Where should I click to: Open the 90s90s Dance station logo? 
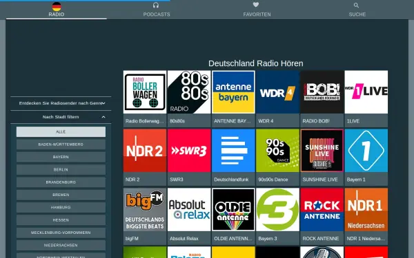(277, 151)
